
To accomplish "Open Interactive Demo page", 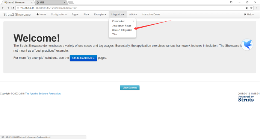I will (x=151, y=15).
